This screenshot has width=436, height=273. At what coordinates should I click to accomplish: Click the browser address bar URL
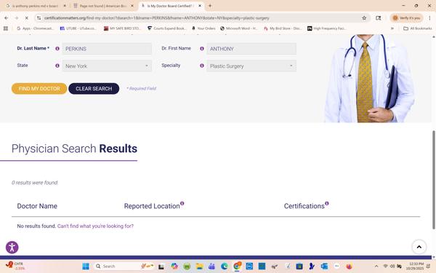pyautogui.click(x=156, y=17)
